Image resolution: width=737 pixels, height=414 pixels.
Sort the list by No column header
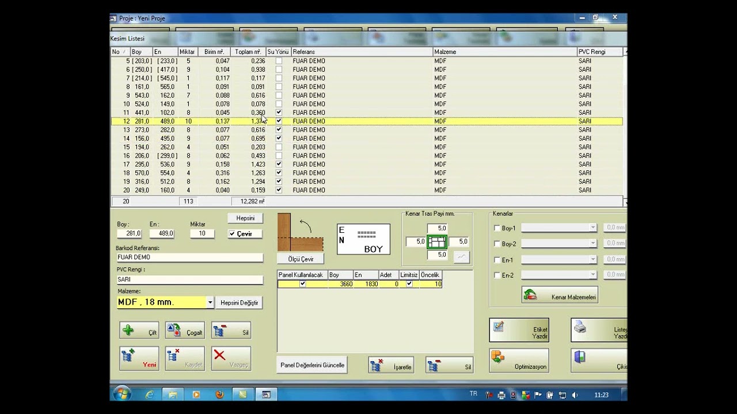point(120,52)
